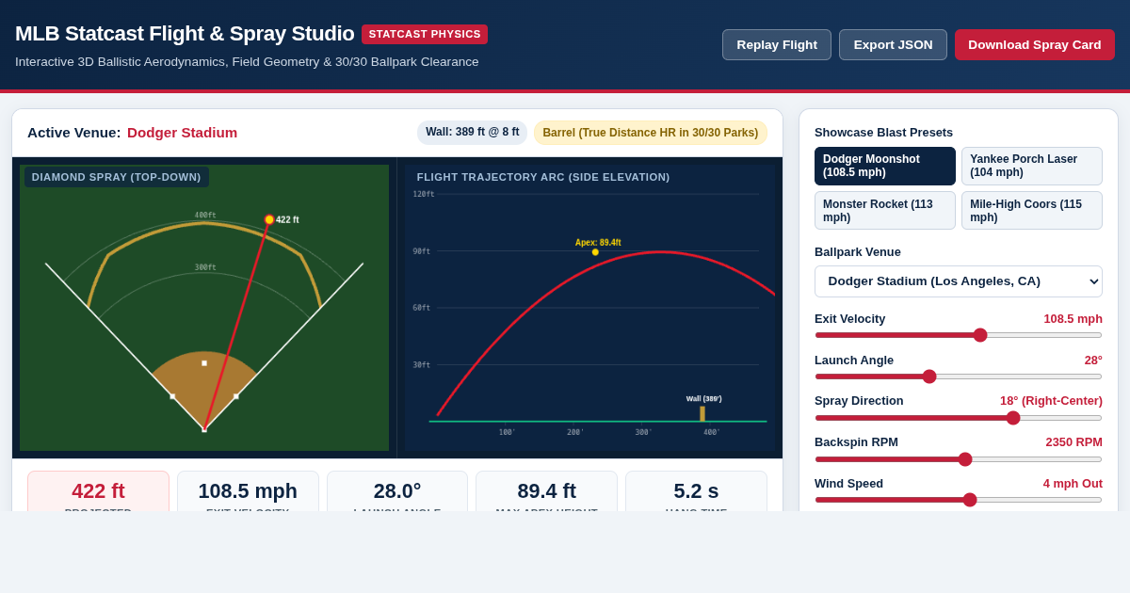Click the 28.0° launch angle card
The width and height of the screenshot is (1130, 593).
[x=397, y=491]
